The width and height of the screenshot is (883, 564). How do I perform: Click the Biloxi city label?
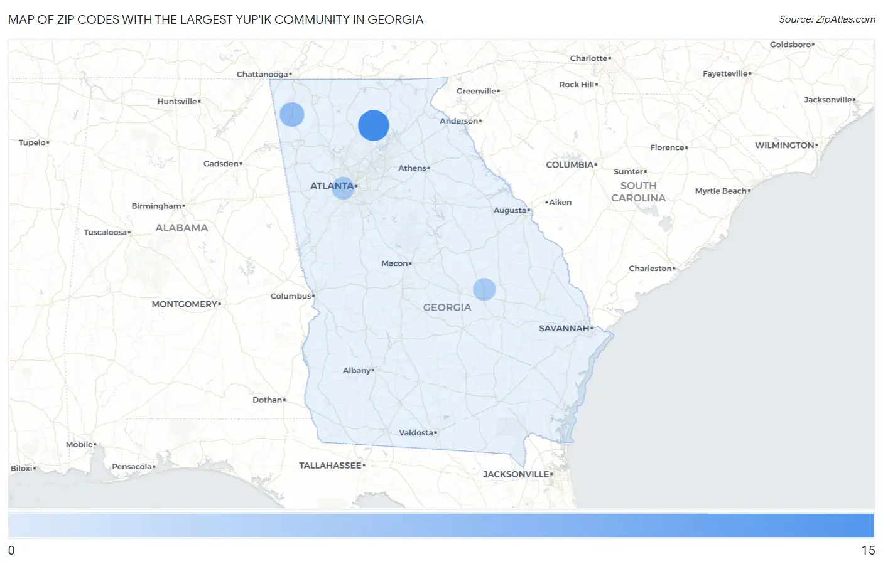point(21,469)
